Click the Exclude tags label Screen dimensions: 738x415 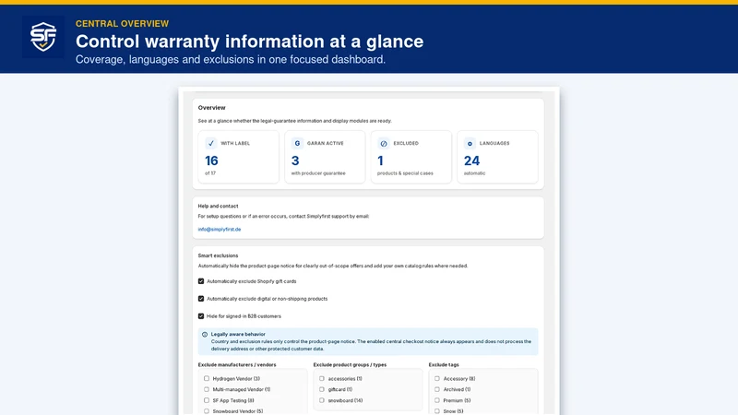444,364
